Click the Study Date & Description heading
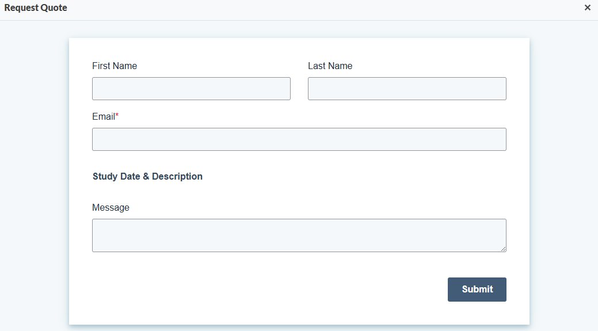Viewport: 598px width, 331px height. click(x=147, y=177)
